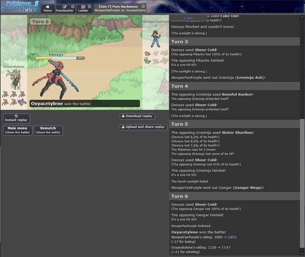Click the Turn 3 header in log
305x257 pixels.
click(234, 42)
